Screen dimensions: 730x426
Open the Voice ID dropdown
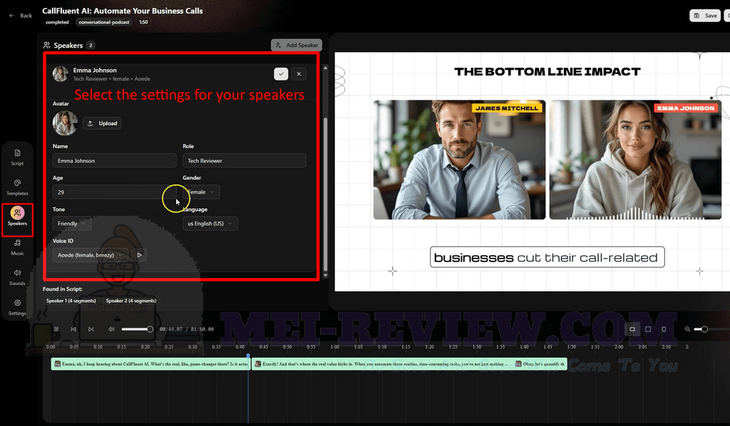click(x=91, y=255)
